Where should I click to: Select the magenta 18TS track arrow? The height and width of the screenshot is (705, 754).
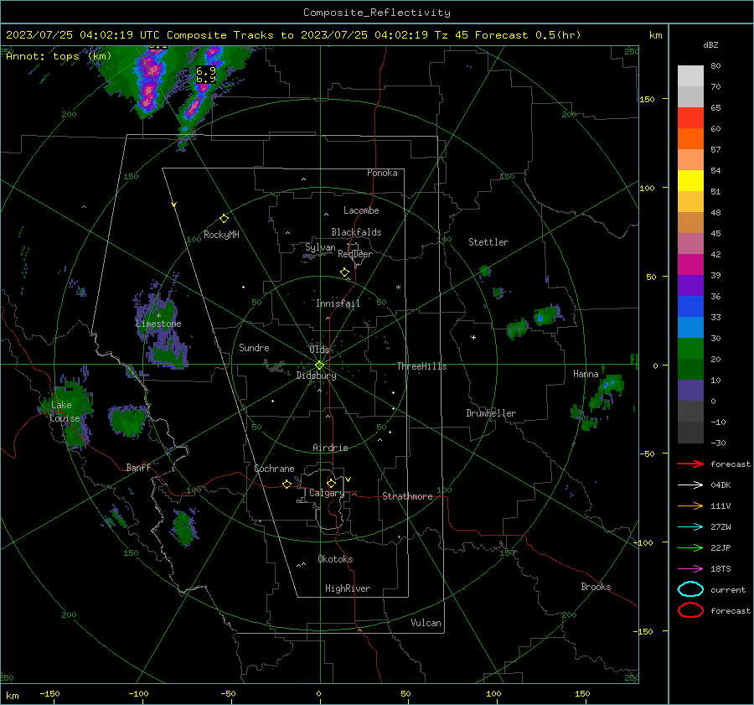point(690,569)
